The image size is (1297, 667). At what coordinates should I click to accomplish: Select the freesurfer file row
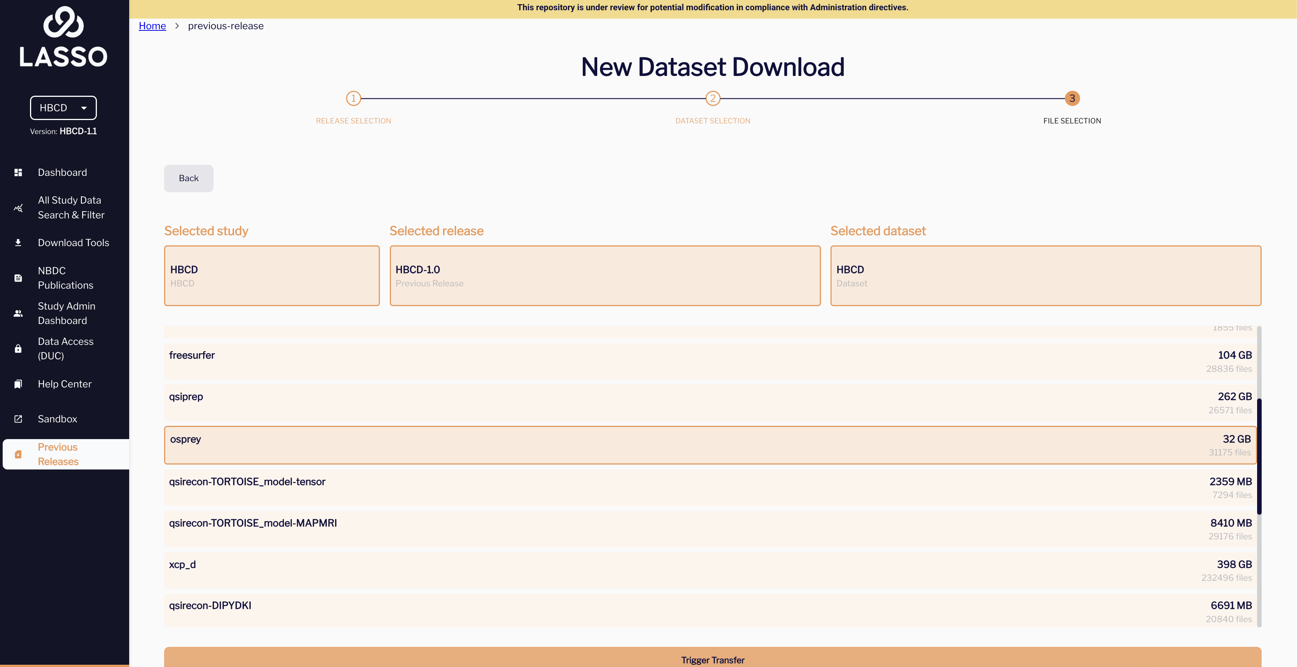pyautogui.click(x=710, y=362)
